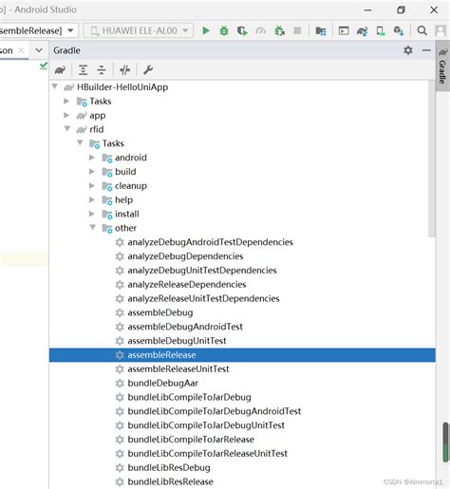Screen dimensions: 450x489
Task: Open the HUAWEI ELE-AL00 device dropdown
Action: click(139, 30)
